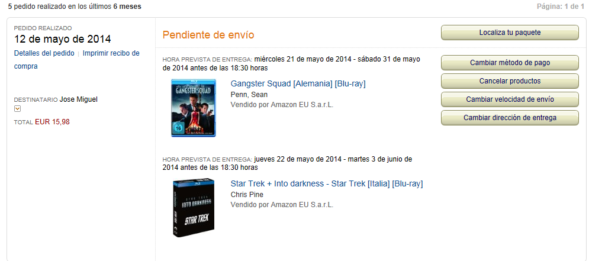Click the Chris Pine actor name

click(247, 195)
